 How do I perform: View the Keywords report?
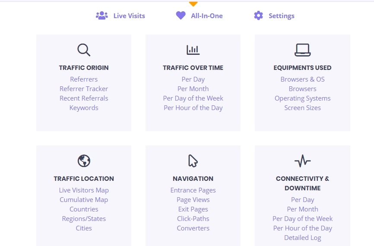tap(84, 108)
